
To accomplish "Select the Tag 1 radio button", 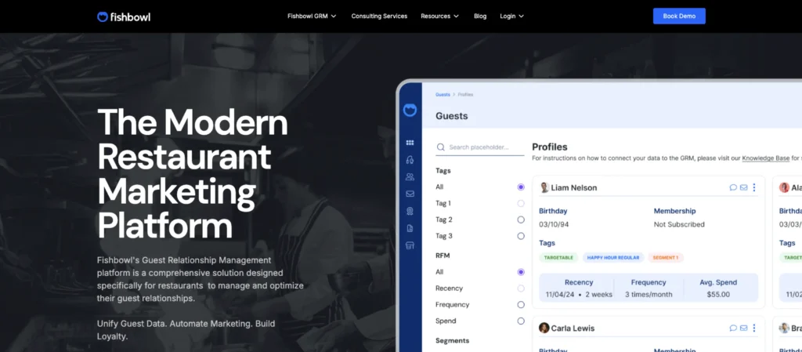I will pos(521,204).
